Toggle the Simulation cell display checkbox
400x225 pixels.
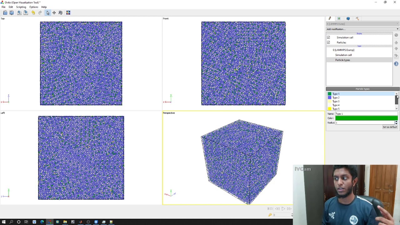point(328,37)
